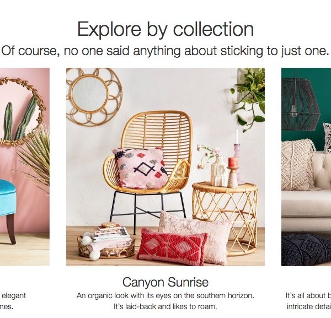Click the 'Of course, no one said' subtitle
The height and width of the screenshot is (318, 331).
(x=165, y=51)
